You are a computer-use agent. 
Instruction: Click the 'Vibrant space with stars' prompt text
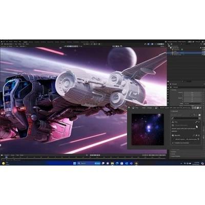point(183,130)
